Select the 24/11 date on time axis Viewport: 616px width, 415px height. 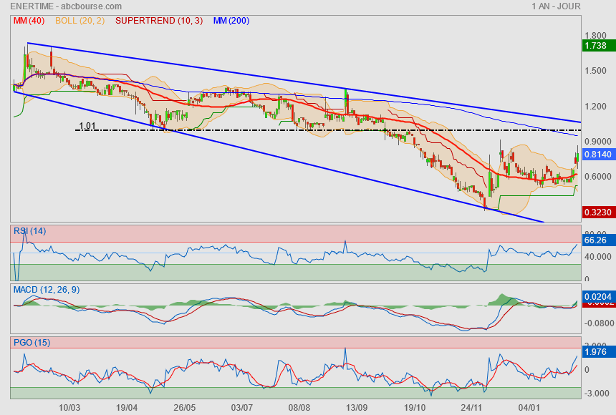472,407
